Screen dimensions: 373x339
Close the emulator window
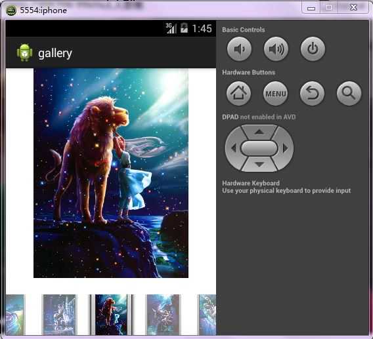coord(354,8)
